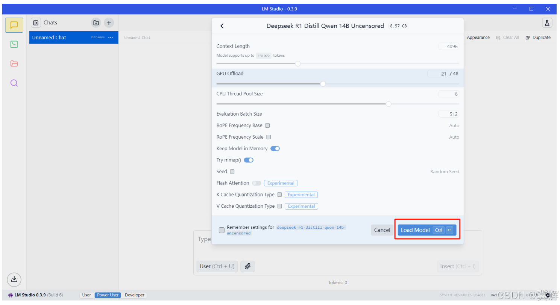Click the Experimental tag beside K Cache Quantization
560x305 pixels.
(x=301, y=195)
